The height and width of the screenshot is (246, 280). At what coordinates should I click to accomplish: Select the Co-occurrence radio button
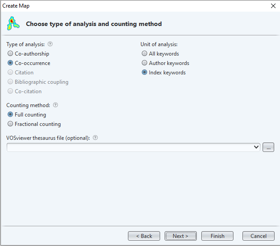point(11,63)
